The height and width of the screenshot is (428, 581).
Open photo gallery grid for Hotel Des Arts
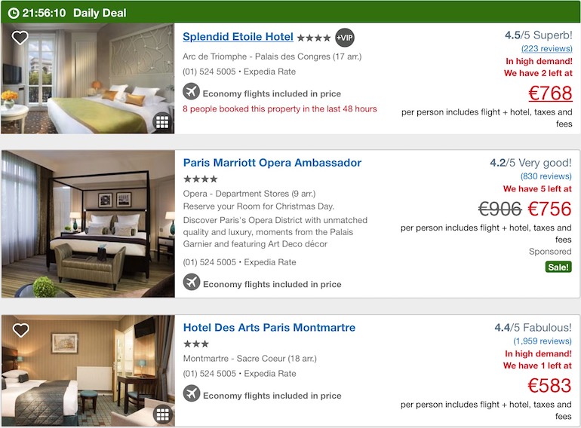(161, 414)
